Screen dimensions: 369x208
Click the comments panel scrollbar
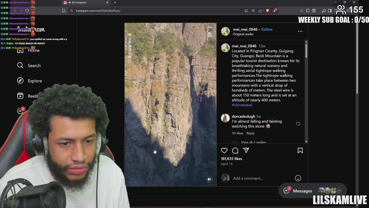tap(306, 51)
